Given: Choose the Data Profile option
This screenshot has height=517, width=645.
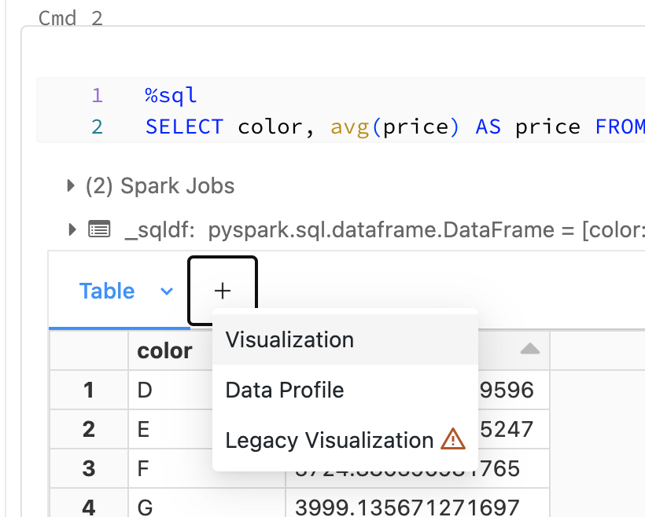Looking at the screenshot, I should coord(285,390).
